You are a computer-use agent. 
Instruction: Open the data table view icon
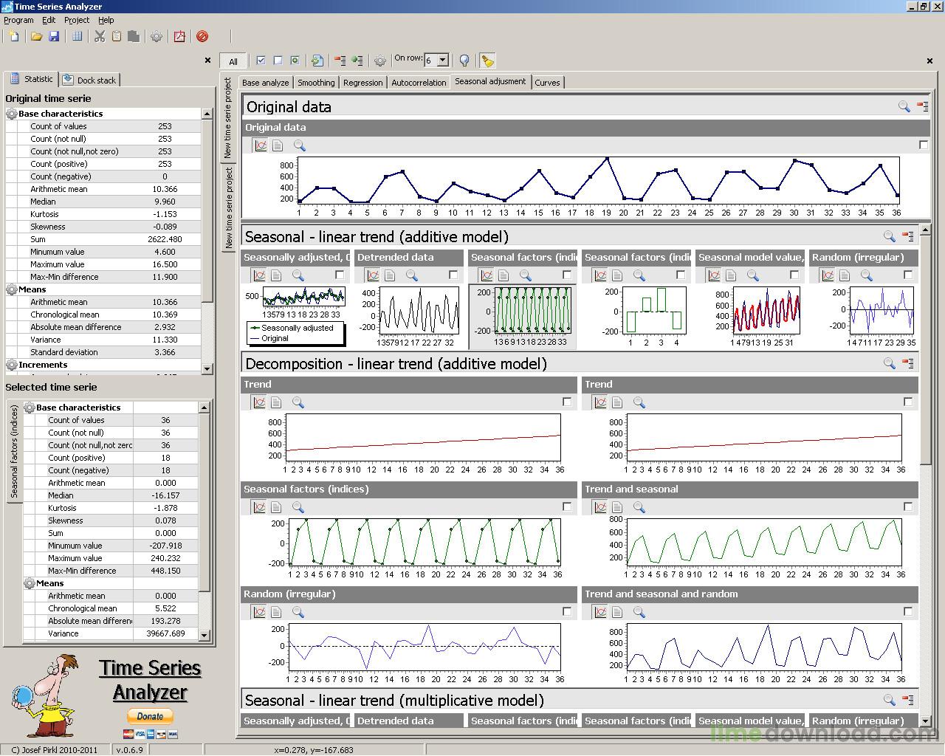76,36
